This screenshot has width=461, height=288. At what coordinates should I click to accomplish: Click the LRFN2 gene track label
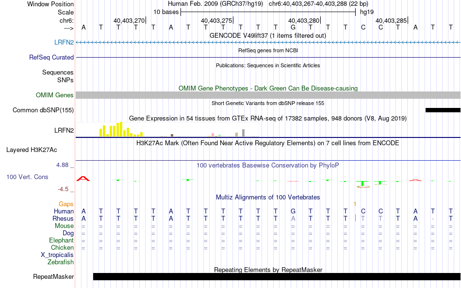[64, 42]
